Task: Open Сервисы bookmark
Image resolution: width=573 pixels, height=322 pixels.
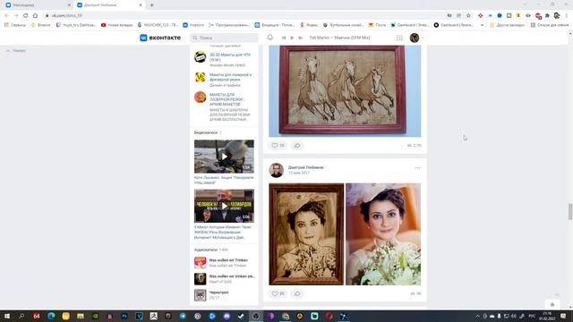Action: pyautogui.click(x=15, y=25)
